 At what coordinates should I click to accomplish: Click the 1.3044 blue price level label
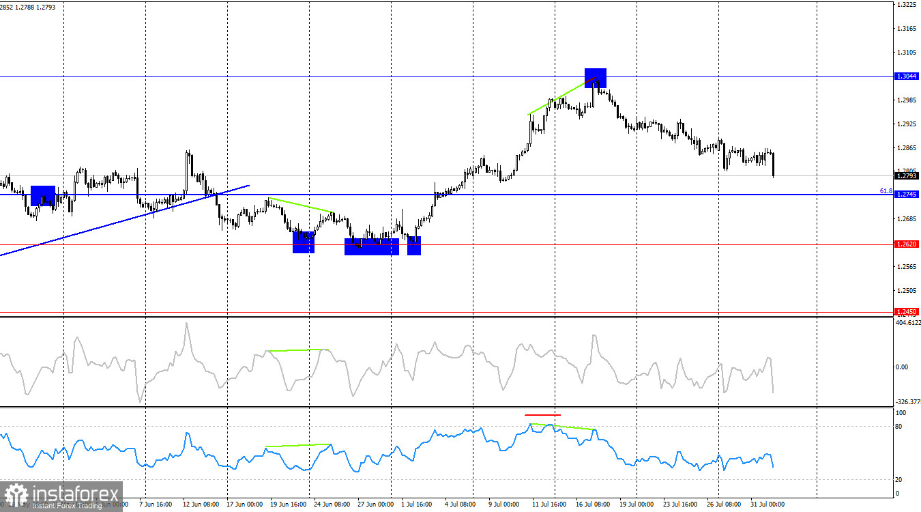tap(906, 76)
